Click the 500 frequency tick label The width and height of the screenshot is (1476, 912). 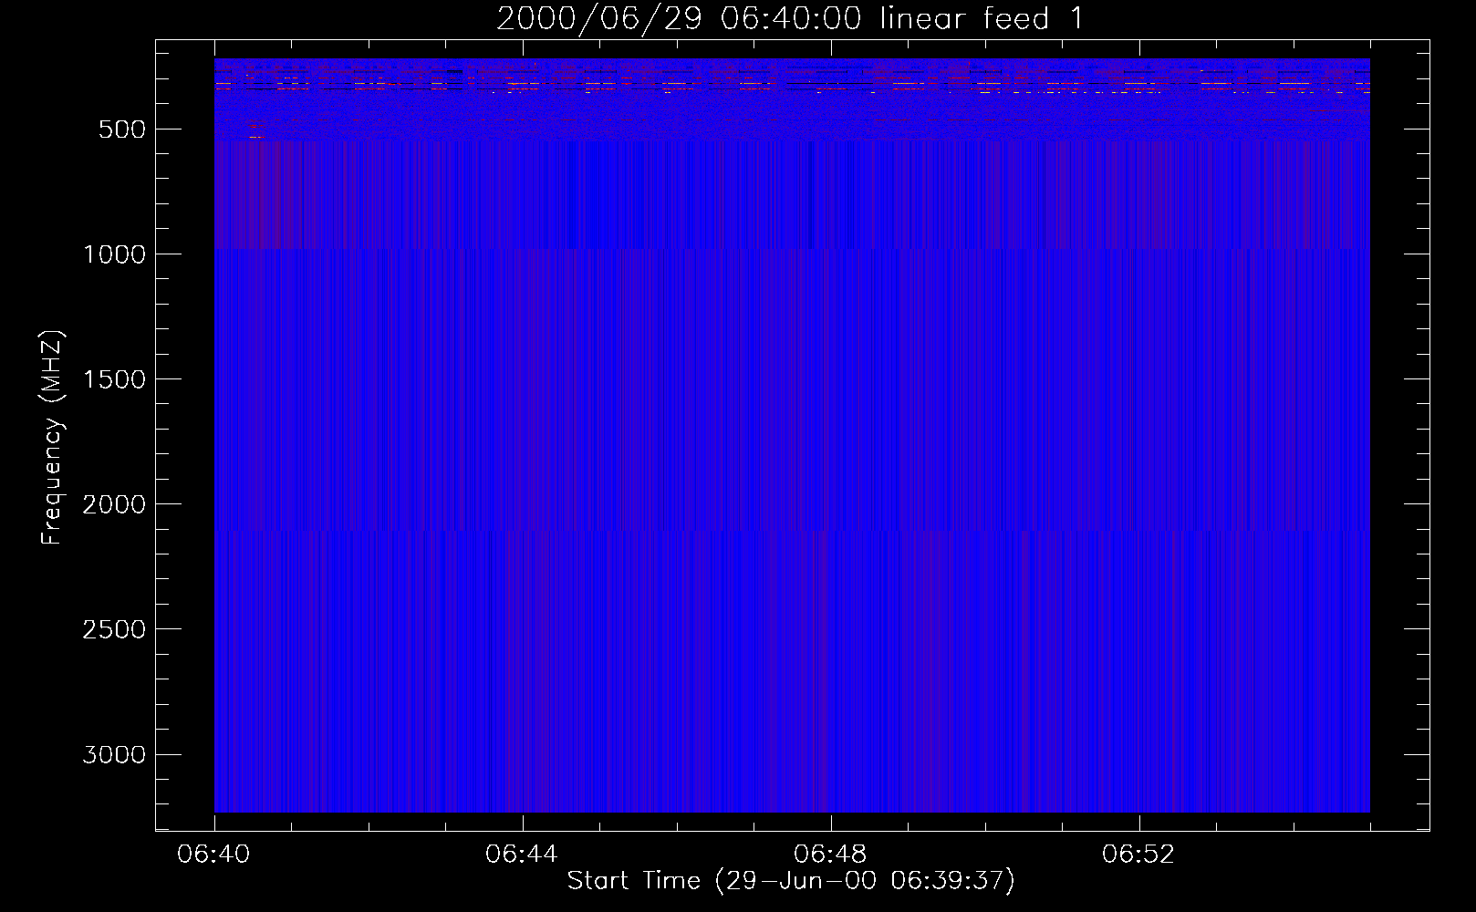pos(122,130)
